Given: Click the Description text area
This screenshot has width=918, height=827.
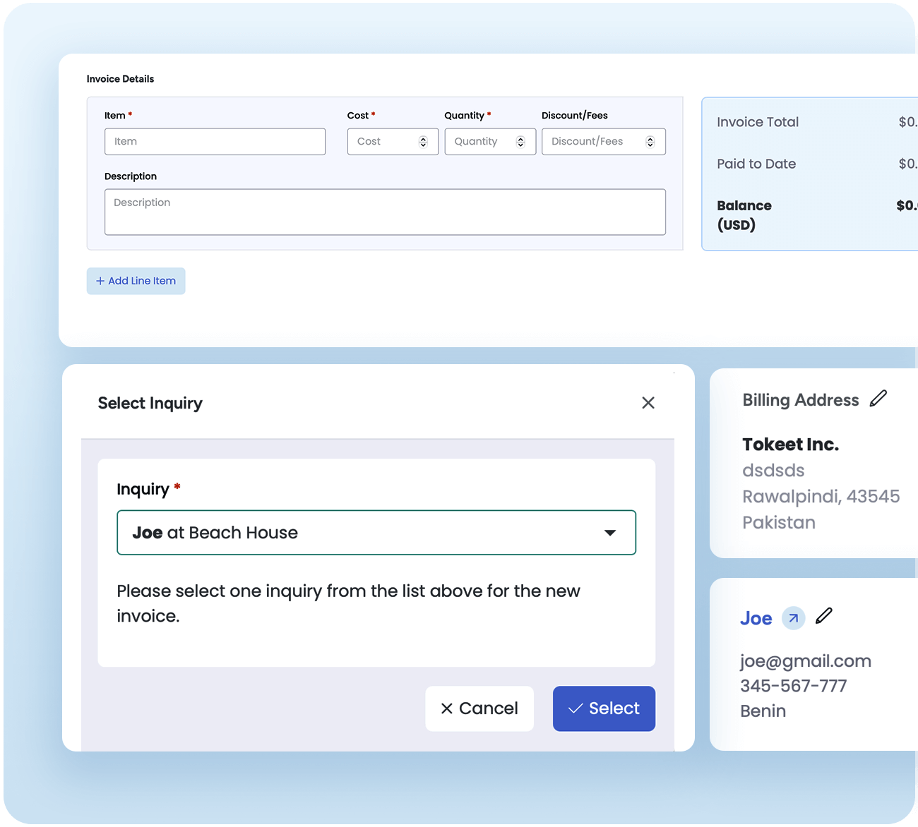Looking at the screenshot, I should (x=385, y=212).
